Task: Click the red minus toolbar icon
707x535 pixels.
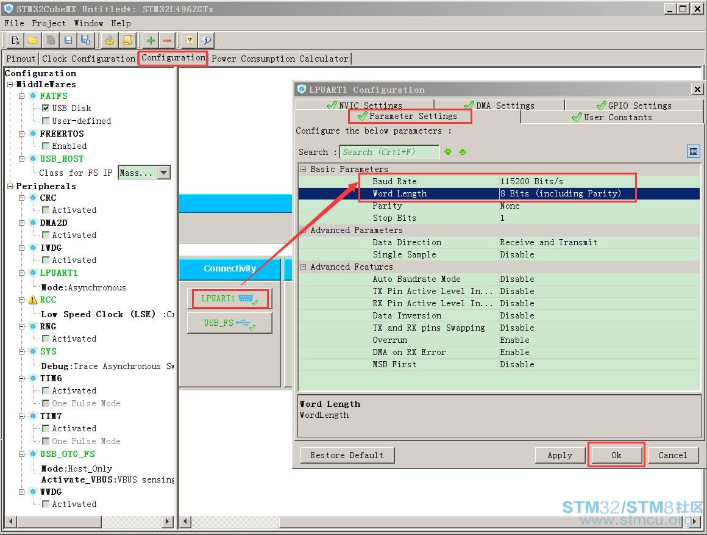Action: coord(167,41)
